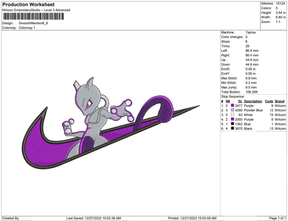Click the Total Bobbin value '106.26ft'
This screenshot has width=288, height=221.
(x=252, y=92)
